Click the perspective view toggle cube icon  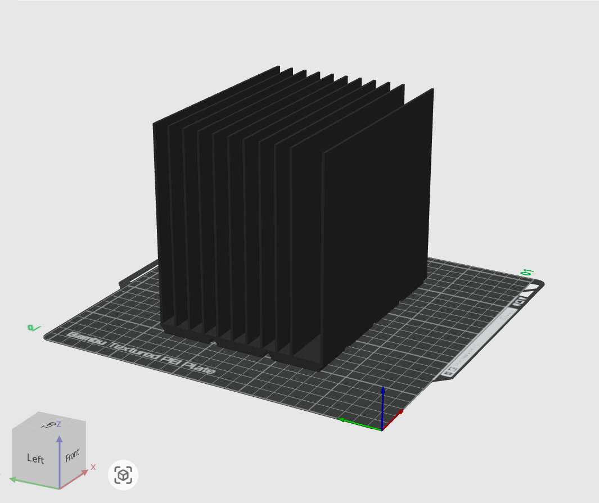(123, 475)
